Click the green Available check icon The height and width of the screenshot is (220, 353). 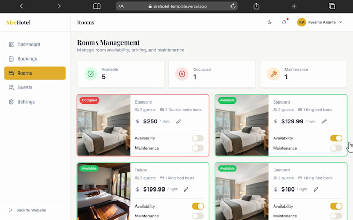91,74
